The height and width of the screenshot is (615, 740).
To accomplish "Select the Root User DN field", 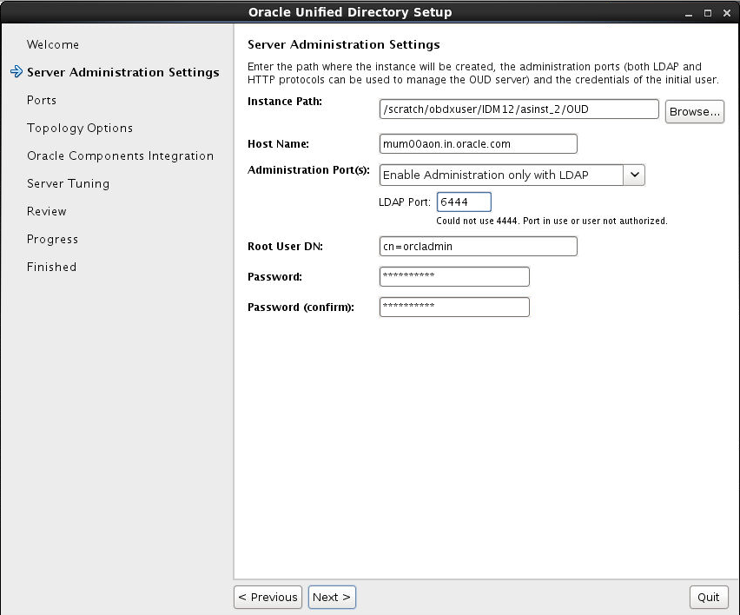I will [x=478, y=247].
